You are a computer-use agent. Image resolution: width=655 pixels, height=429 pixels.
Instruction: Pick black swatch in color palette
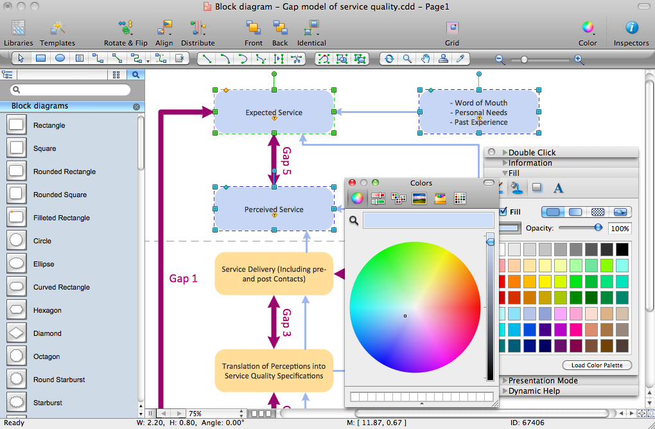point(622,249)
